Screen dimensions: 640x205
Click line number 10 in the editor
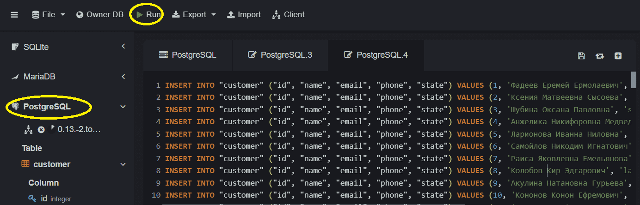pos(156,195)
